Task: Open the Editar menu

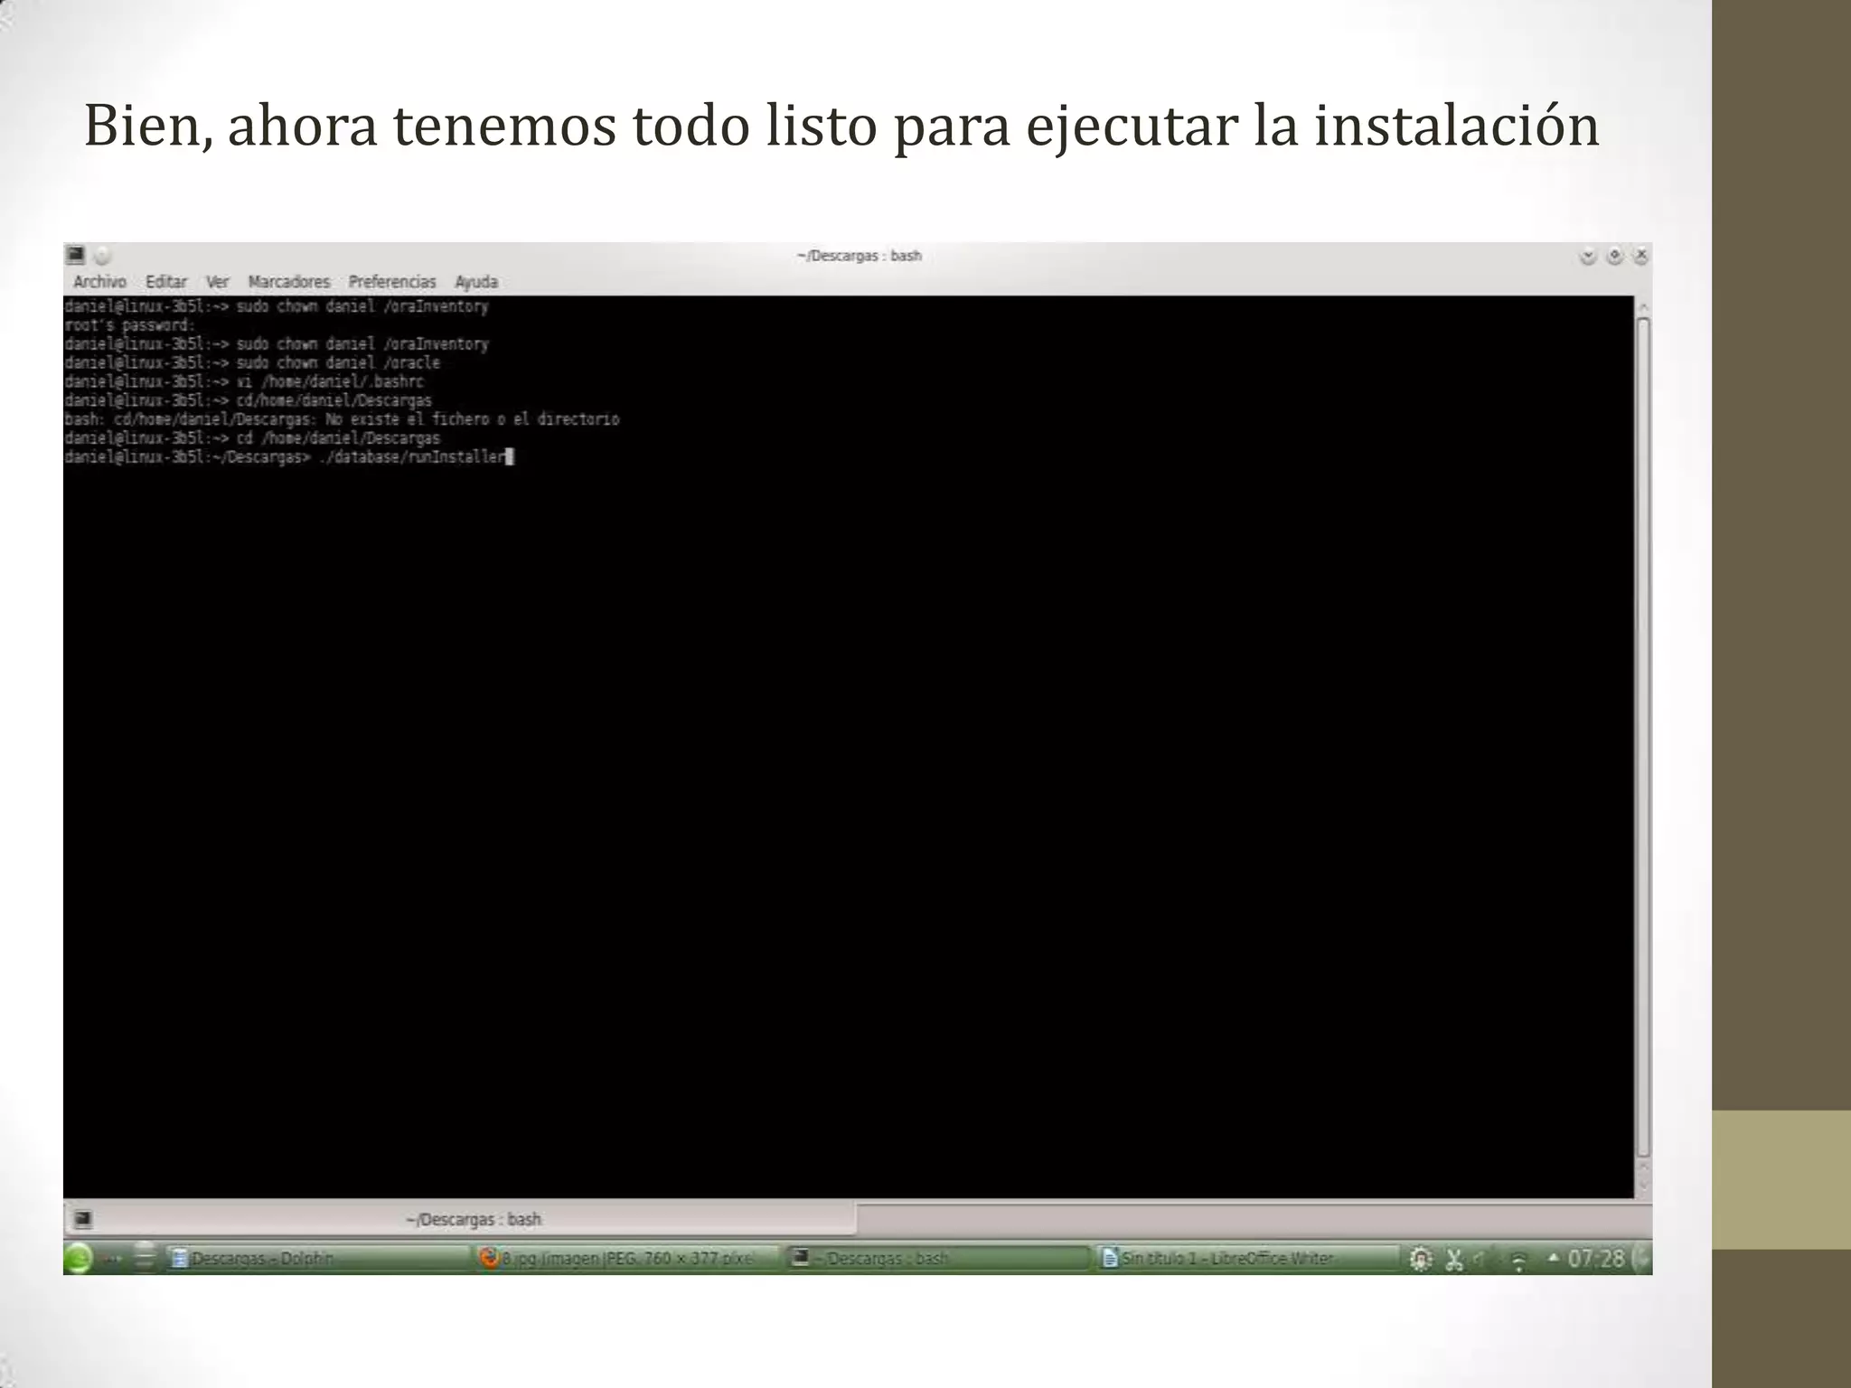Action: [166, 282]
